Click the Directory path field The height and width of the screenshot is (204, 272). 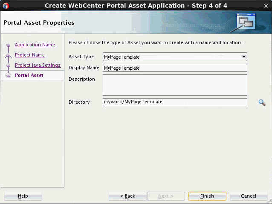pyautogui.click(x=175, y=102)
